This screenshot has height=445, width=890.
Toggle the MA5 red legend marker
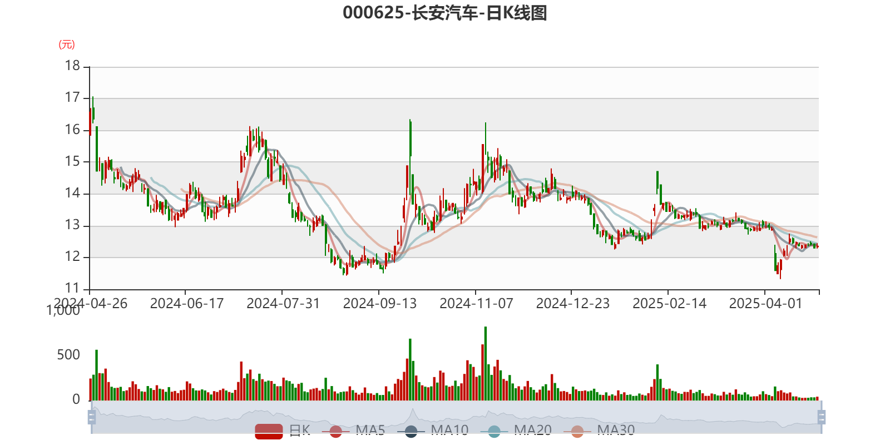(x=335, y=431)
